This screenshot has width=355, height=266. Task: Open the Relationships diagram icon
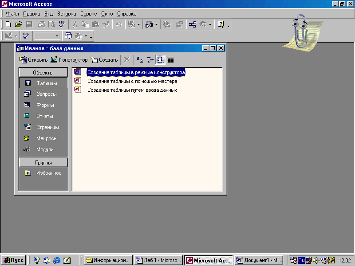click(193, 24)
